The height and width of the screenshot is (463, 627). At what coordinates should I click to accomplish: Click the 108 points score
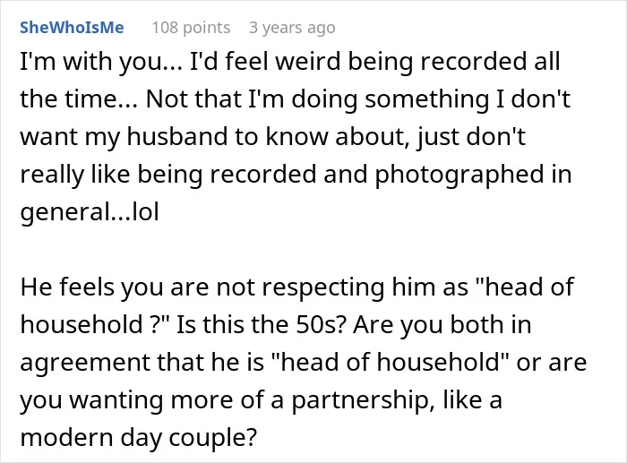(191, 28)
